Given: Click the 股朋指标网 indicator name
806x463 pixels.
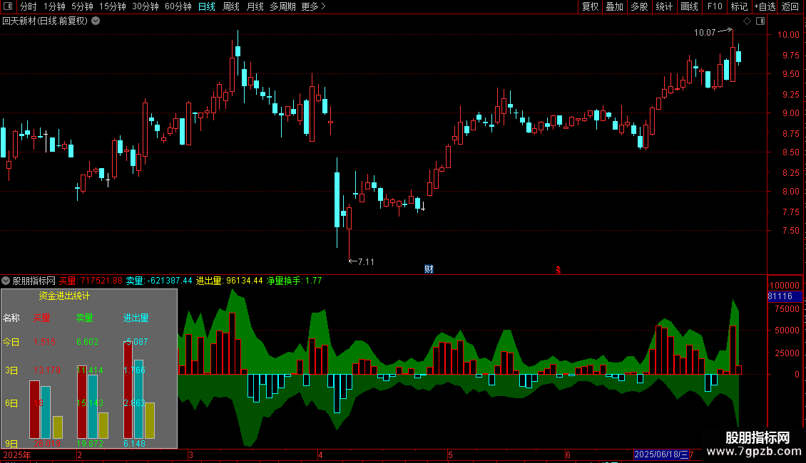Looking at the screenshot, I should pyautogui.click(x=34, y=281).
